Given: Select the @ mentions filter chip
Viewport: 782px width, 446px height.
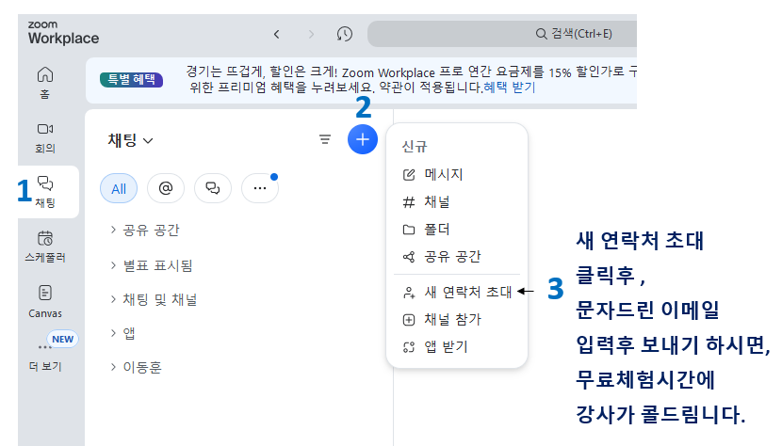Looking at the screenshot, I should (x=166, y=188).
